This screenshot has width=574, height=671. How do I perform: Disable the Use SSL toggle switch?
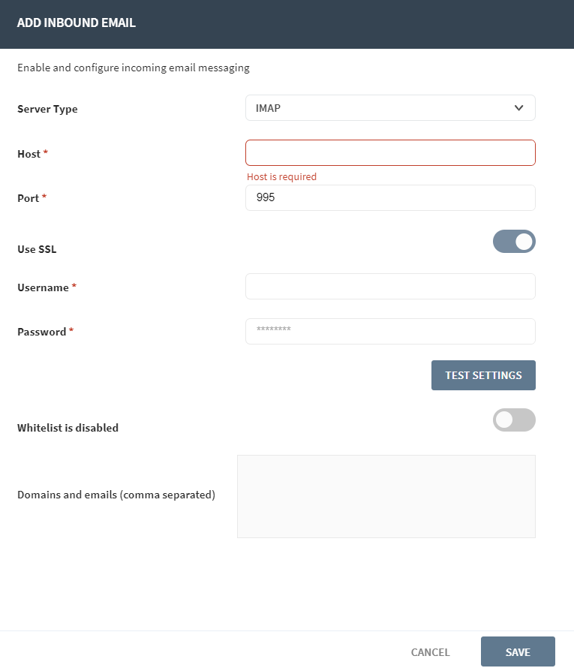514,242
